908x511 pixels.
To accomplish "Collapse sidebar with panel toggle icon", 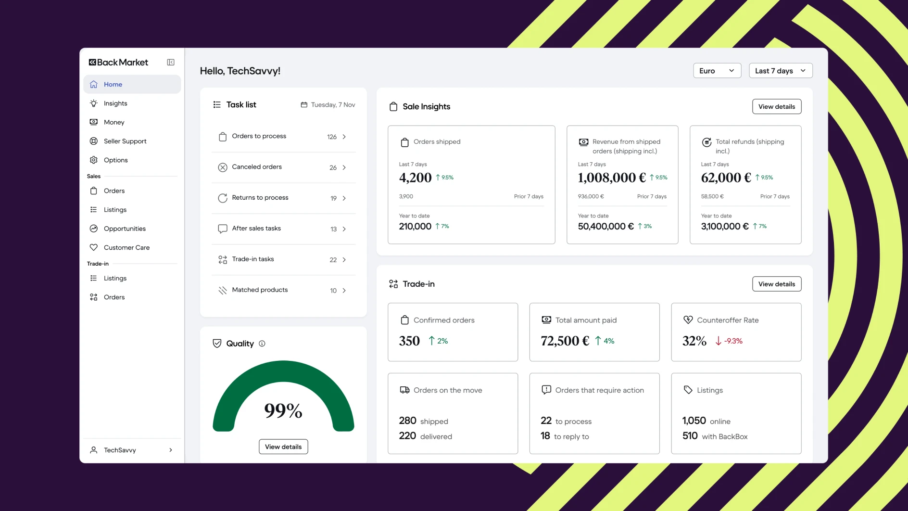I will [x=171, y=63].
